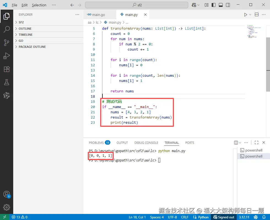Expand the SF2 folder section

[48, 22]
